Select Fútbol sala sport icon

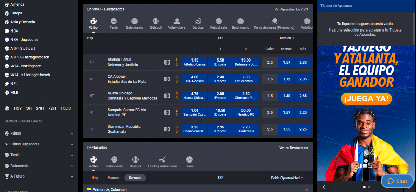(219, 21)
